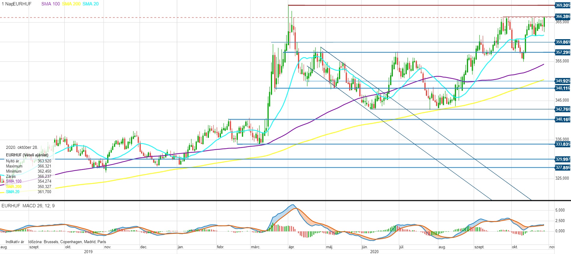Click the 355,000 price axis tick
This screenshot has width=571, height=254.
point(562,61)
